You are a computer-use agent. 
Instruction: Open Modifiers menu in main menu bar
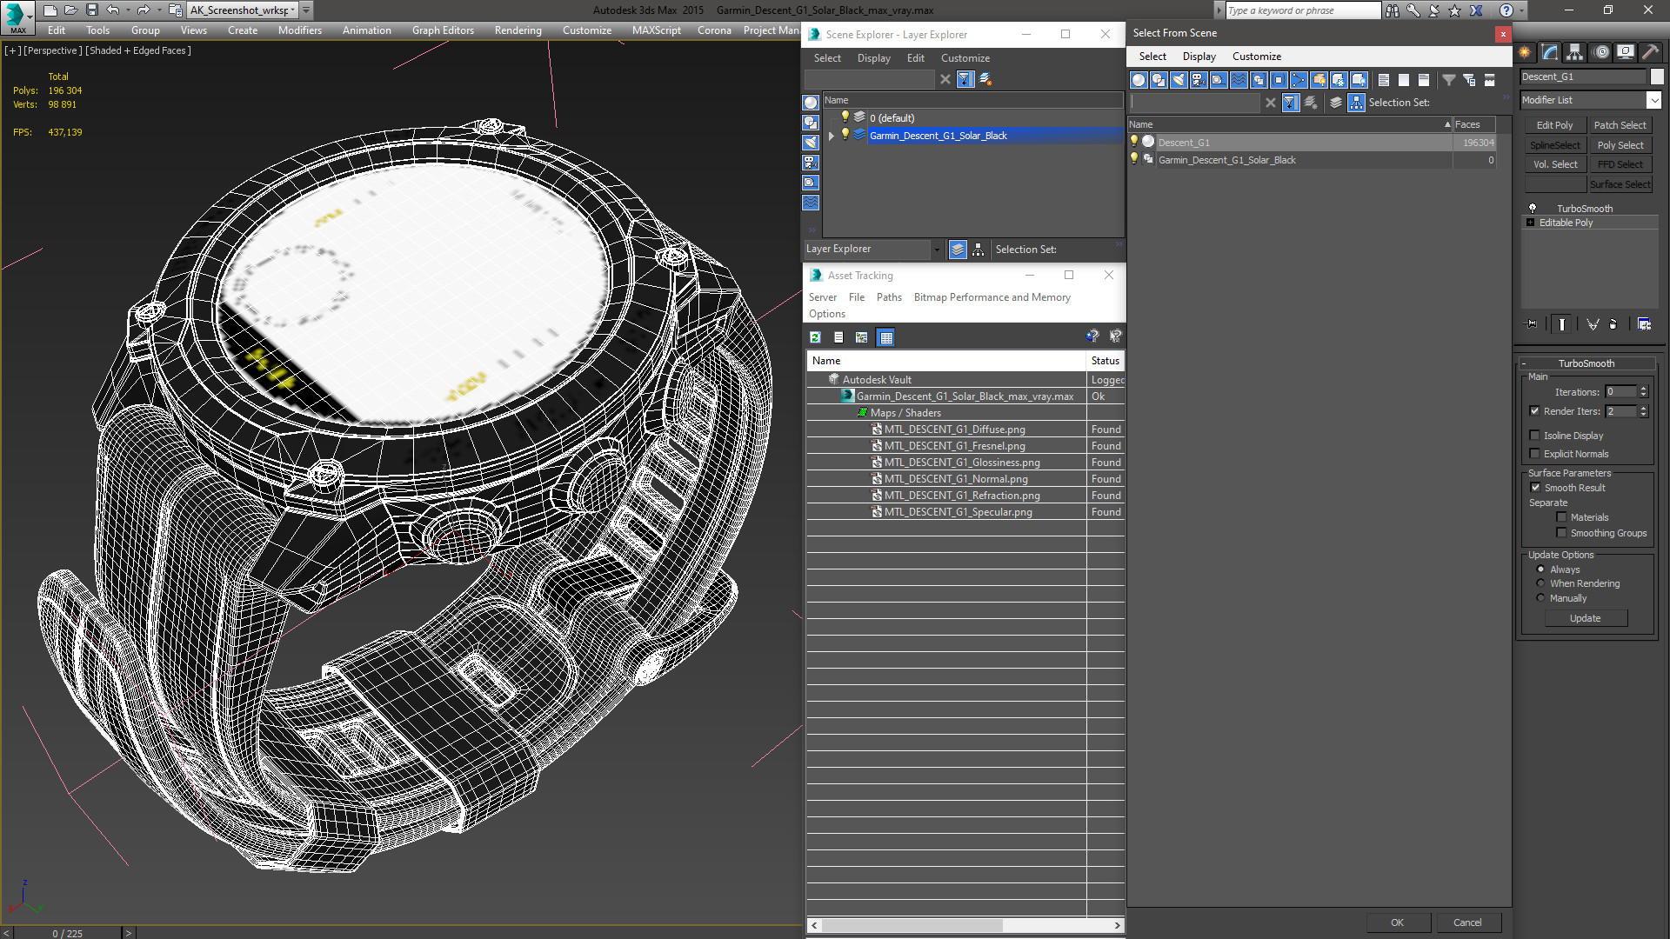click(300, 30)
